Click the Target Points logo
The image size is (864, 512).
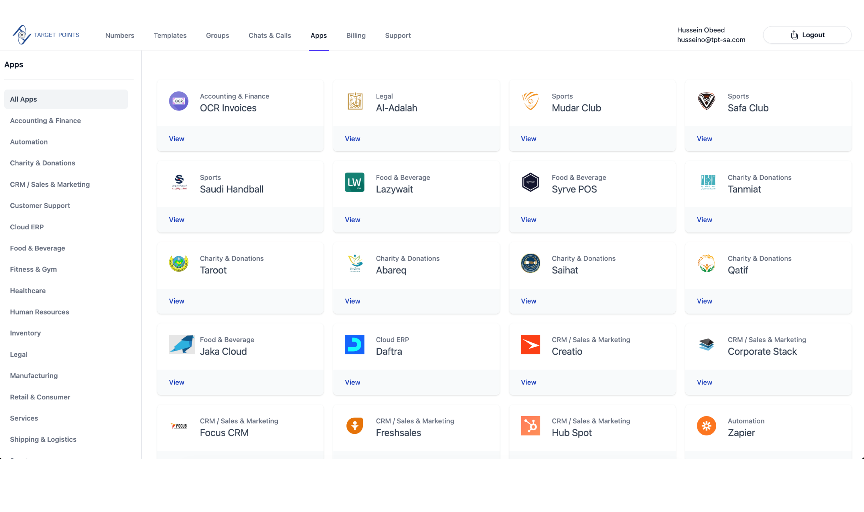[x=45, y=34]
